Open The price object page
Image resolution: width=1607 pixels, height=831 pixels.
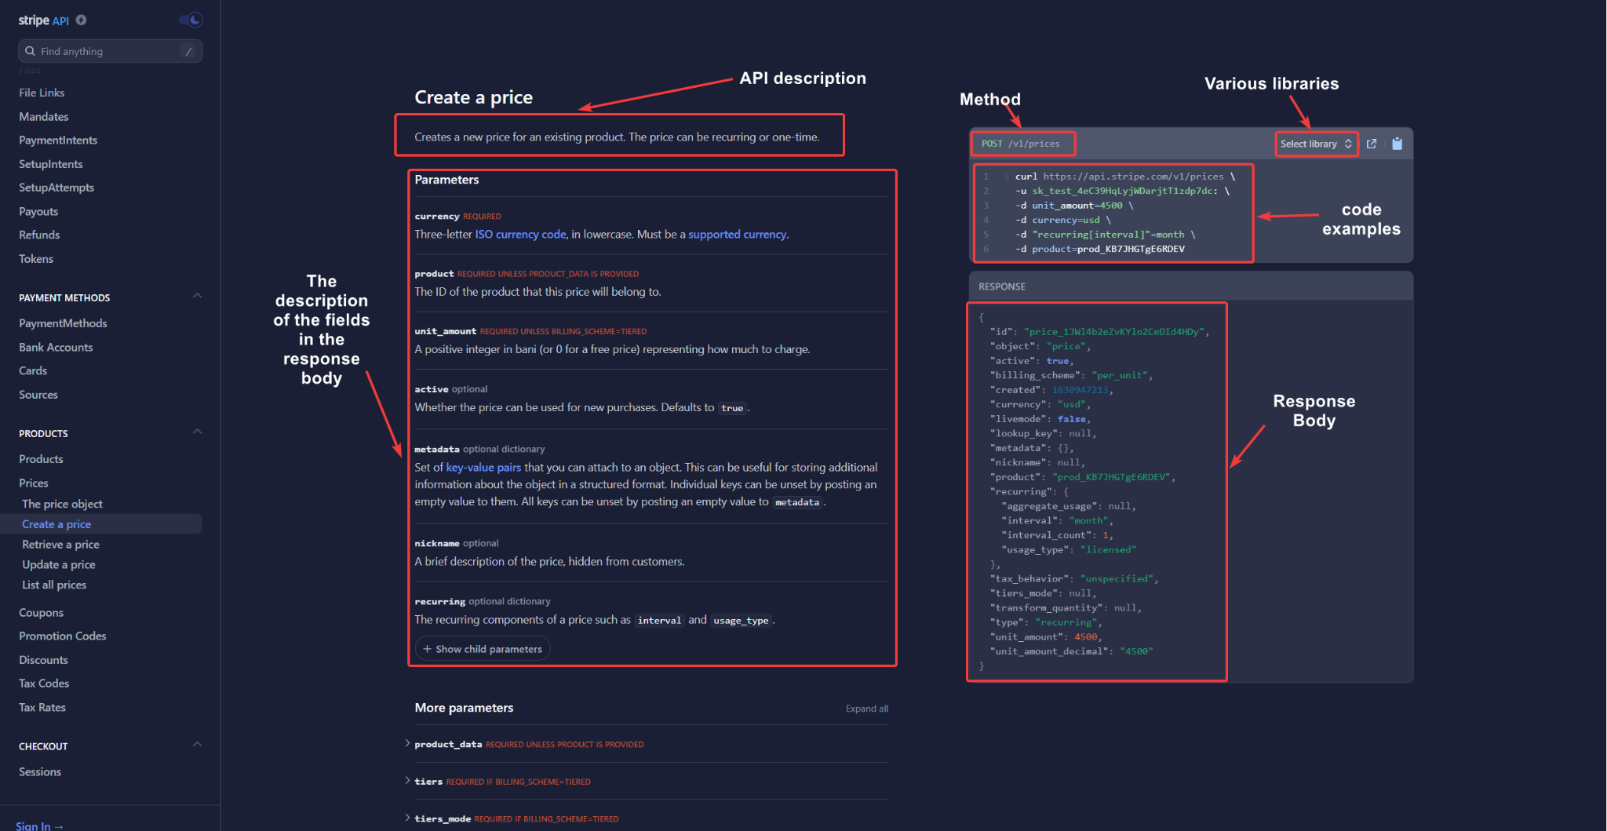pos(62,503)
